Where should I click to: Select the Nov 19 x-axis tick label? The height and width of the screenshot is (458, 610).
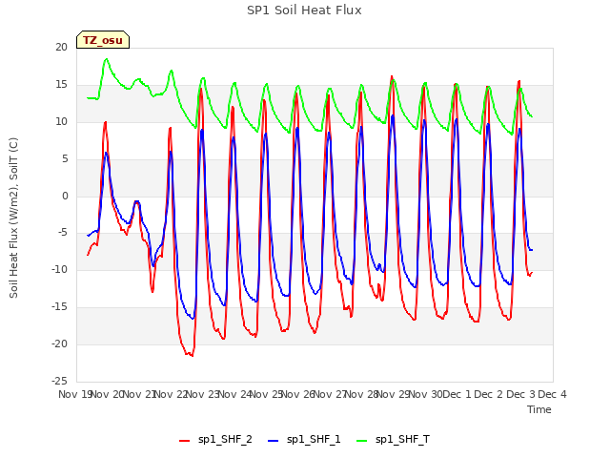[75, 394]
